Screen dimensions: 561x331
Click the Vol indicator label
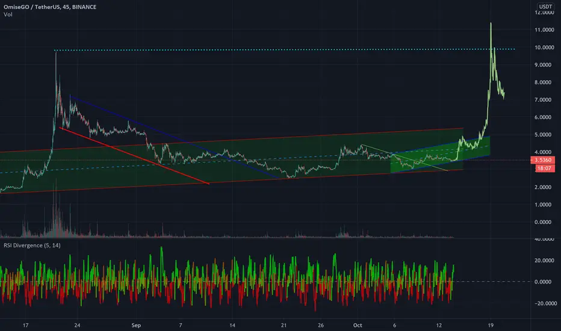pyautogui.click(x=8, y=14)
